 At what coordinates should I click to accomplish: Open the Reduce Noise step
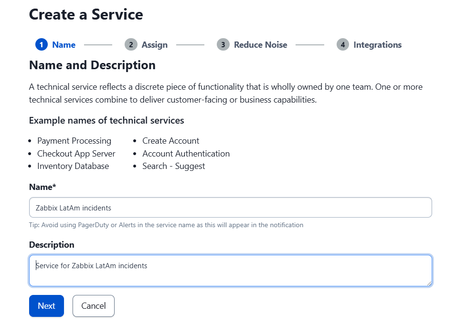(x=261, y=45)
